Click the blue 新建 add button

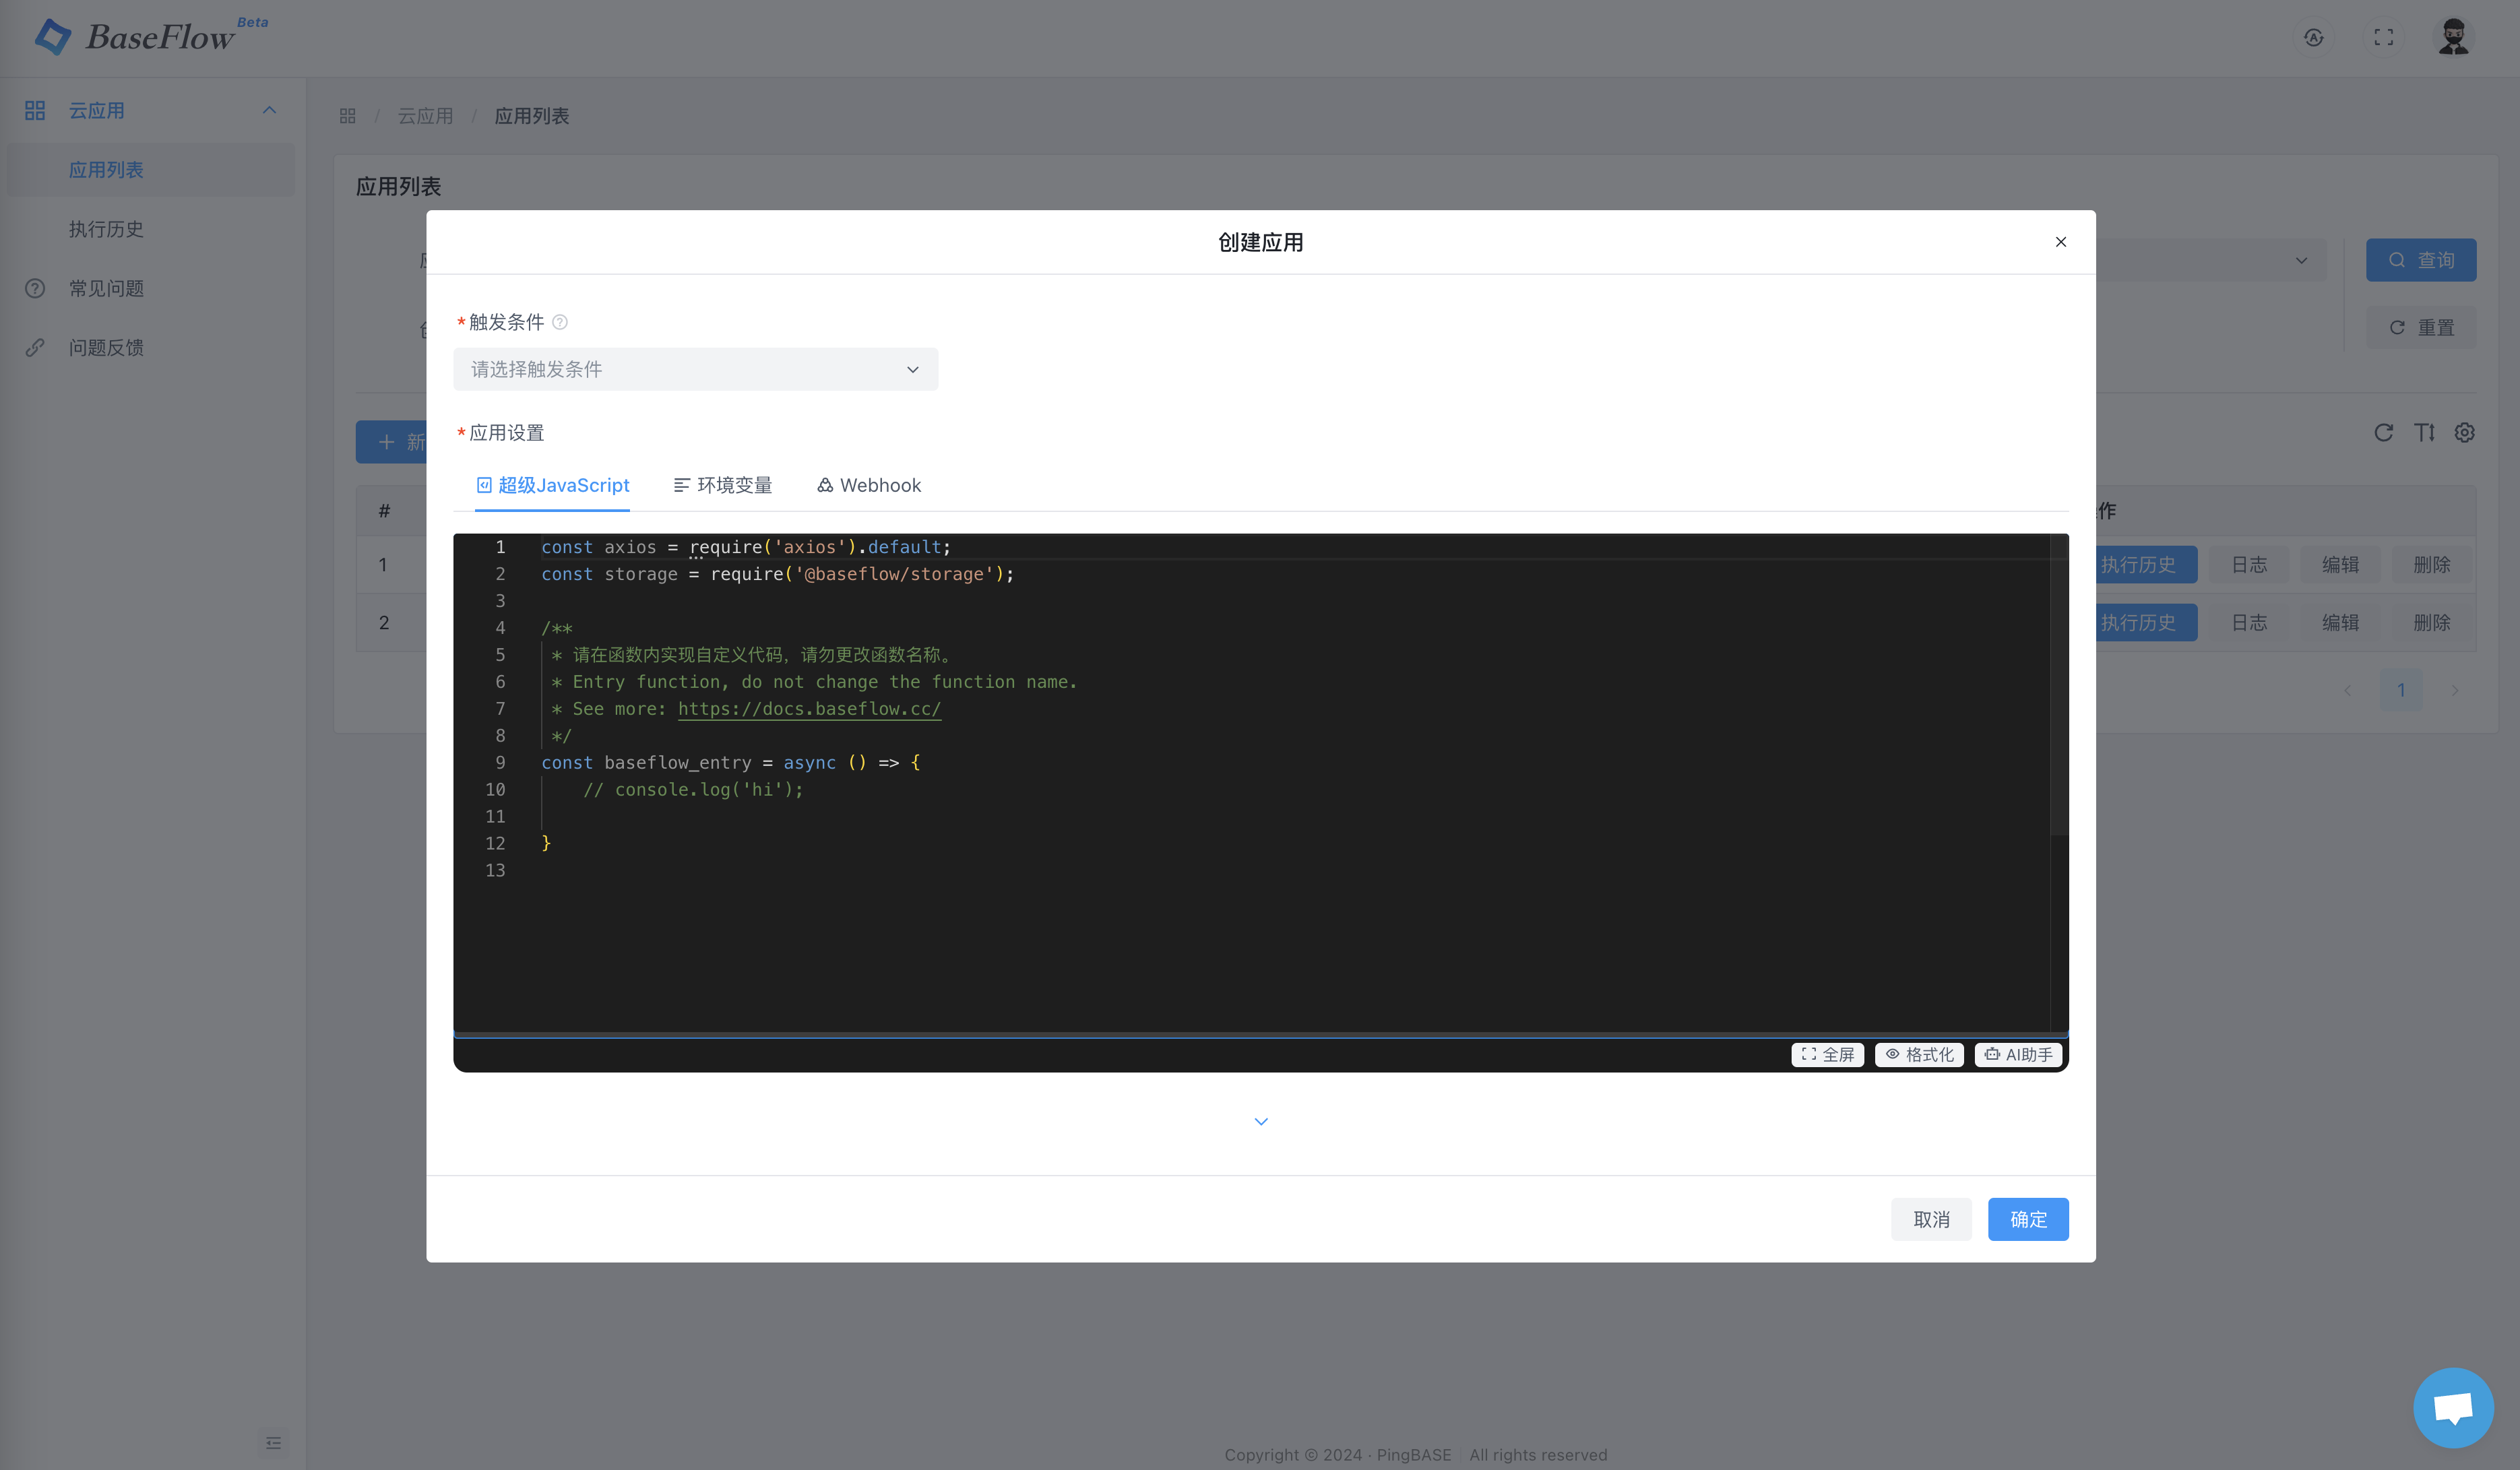point(392,442)
